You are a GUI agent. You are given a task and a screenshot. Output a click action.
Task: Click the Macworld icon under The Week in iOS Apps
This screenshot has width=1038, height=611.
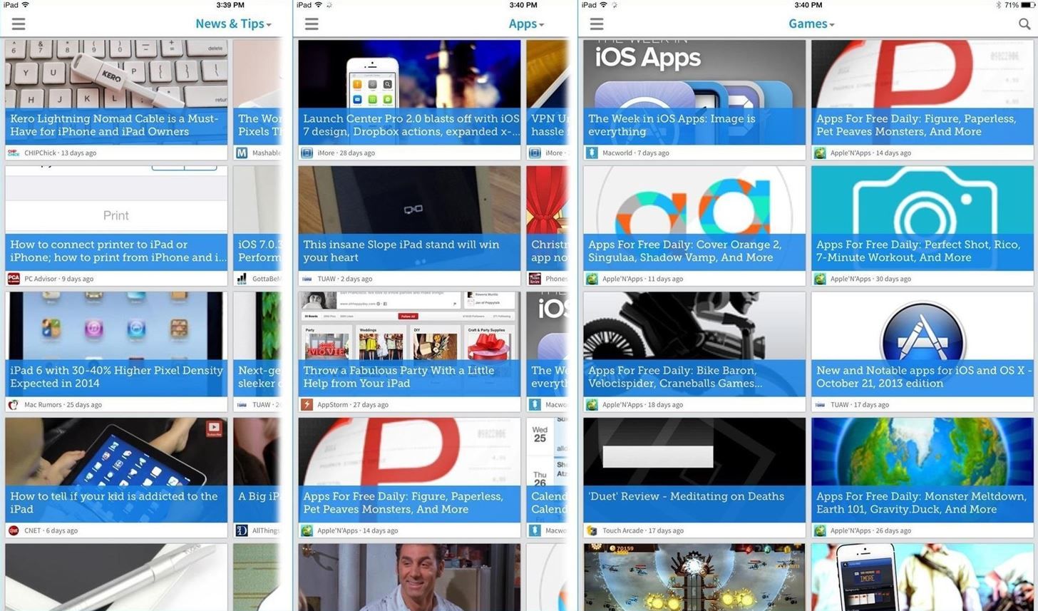click(x=592, y=152)
